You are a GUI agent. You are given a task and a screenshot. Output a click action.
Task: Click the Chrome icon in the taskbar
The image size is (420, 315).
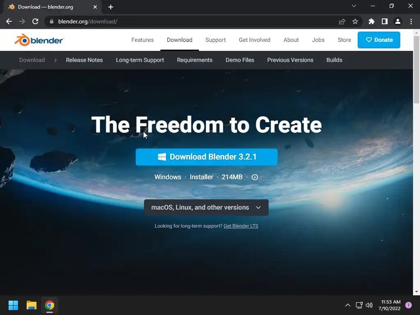coord(50,305)
